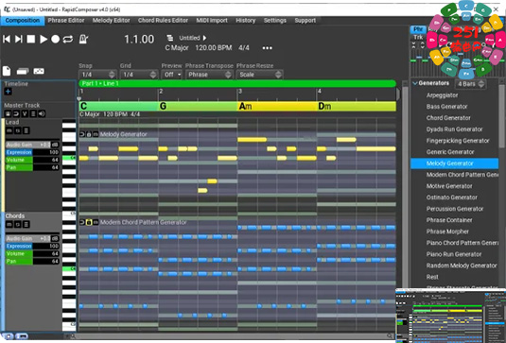506x343 pixels.
Task: Click the arrow next to Untitled title
Action: tap(204, 38)
